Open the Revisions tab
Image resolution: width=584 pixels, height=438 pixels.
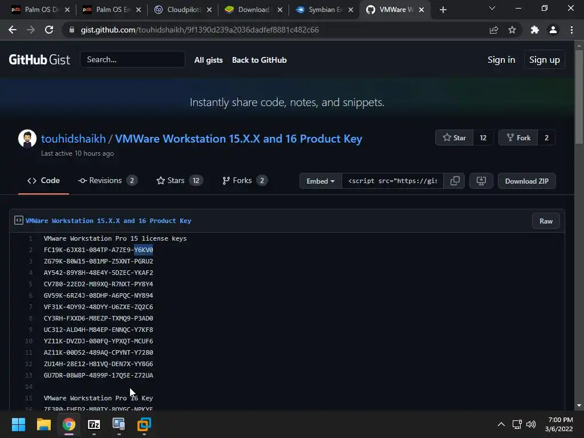108,181
